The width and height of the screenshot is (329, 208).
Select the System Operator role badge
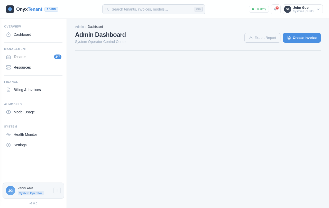coord(31,193)
